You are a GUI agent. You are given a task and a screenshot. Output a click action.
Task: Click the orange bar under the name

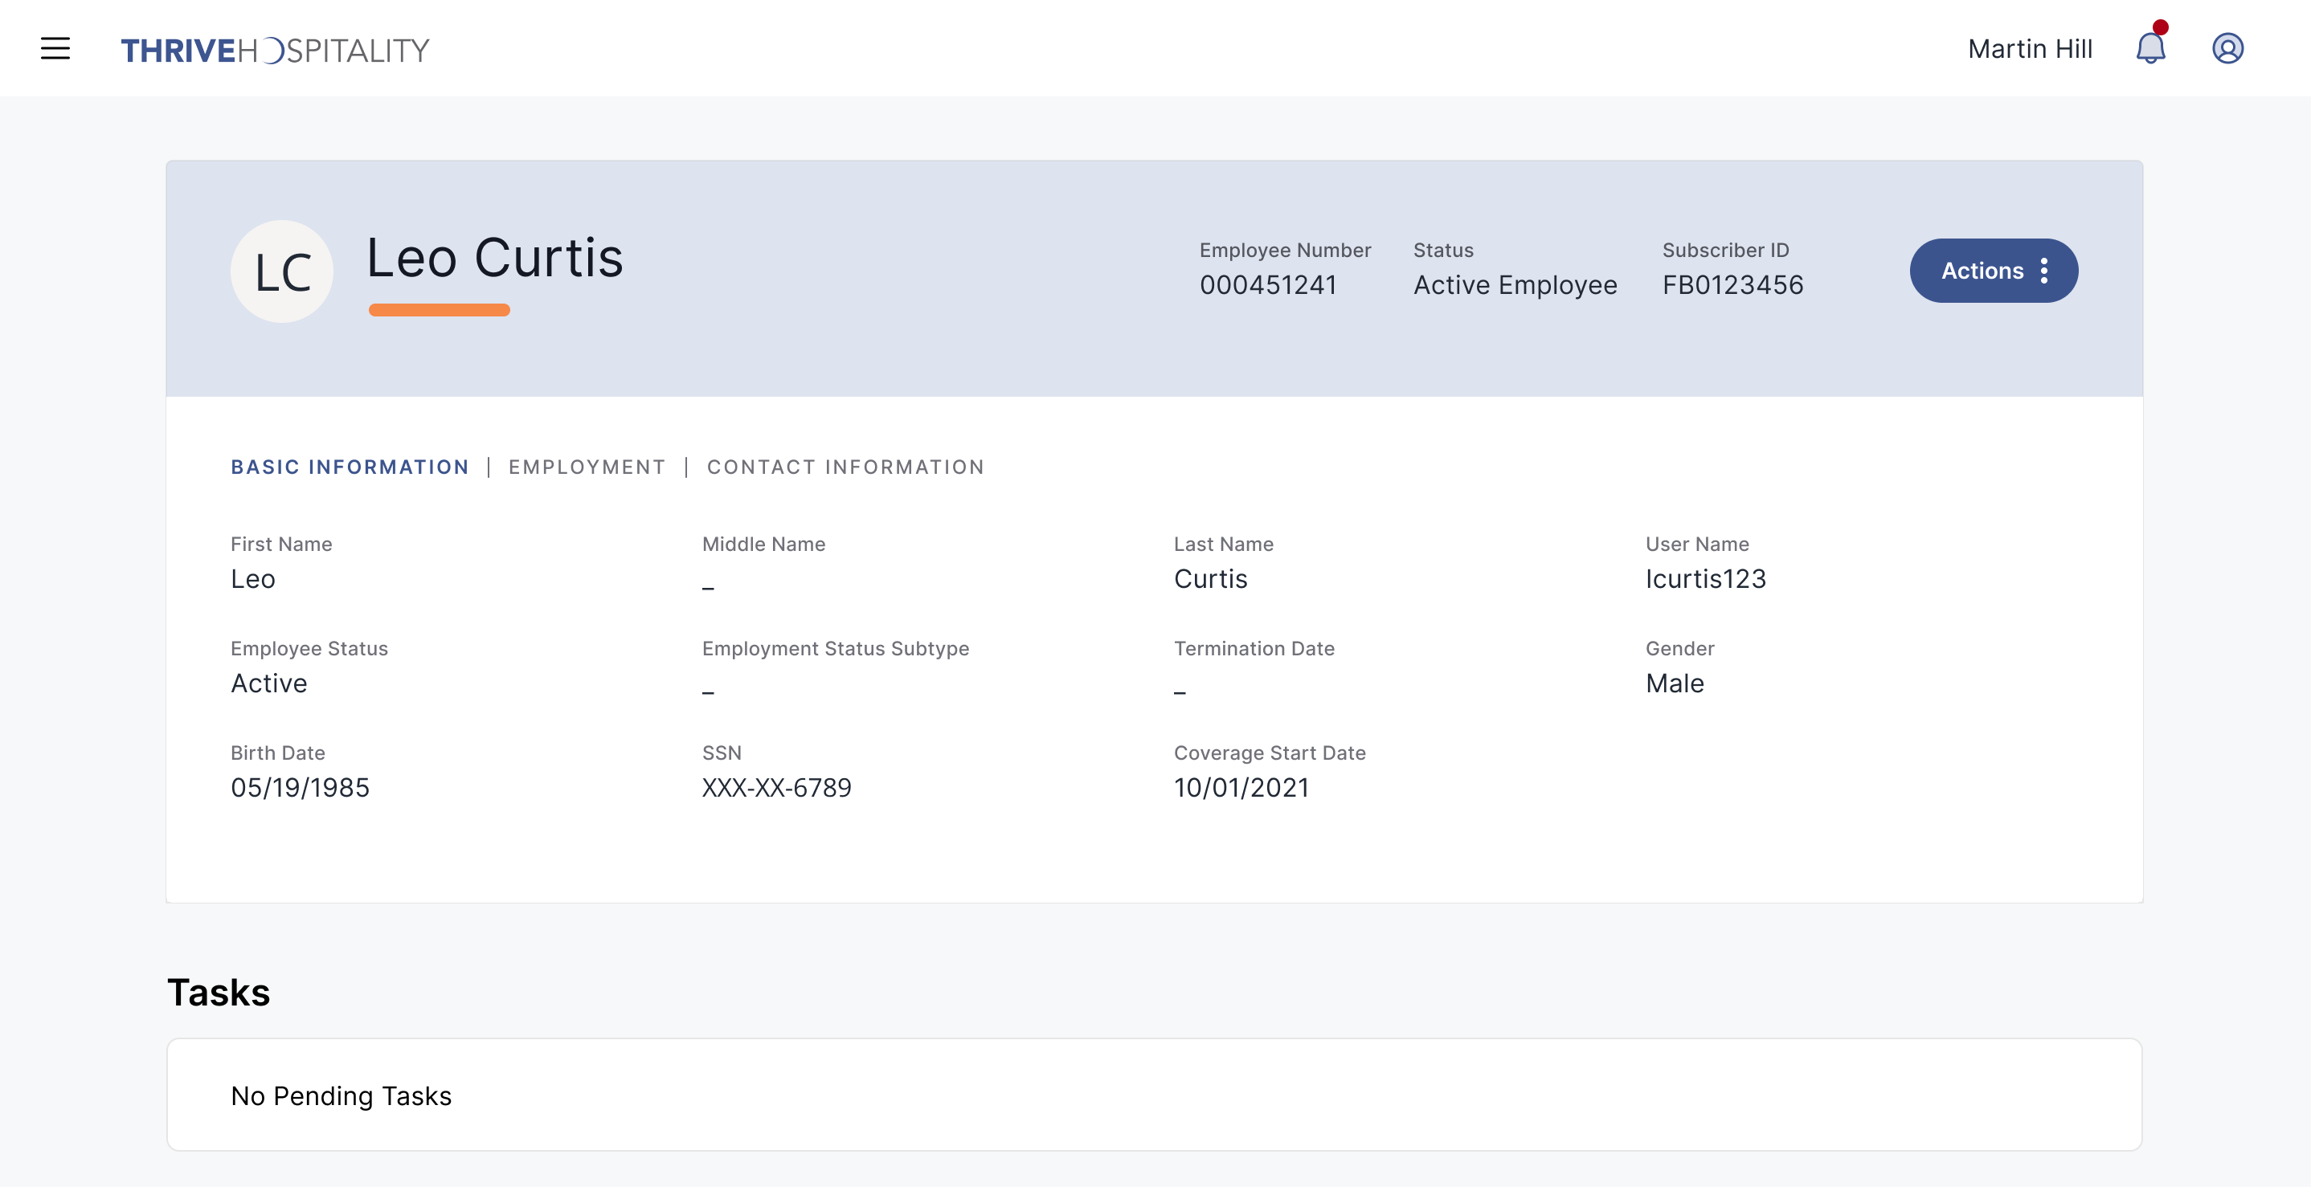coord(439,310)
